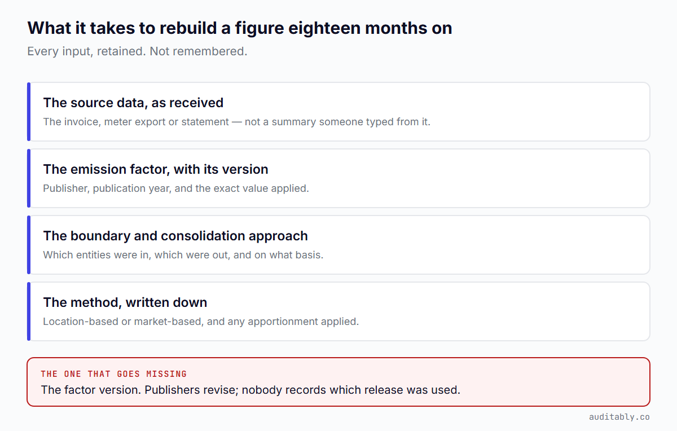Click the main heading about rebuilding a figure

click(x=240, y=28)
